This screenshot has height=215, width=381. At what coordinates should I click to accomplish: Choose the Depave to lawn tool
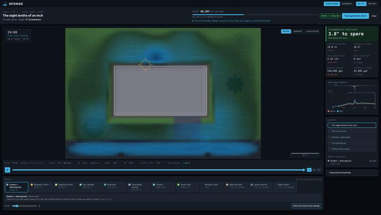[65, 187]
